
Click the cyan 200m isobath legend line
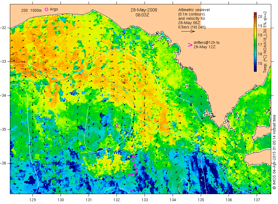[26, 13]
